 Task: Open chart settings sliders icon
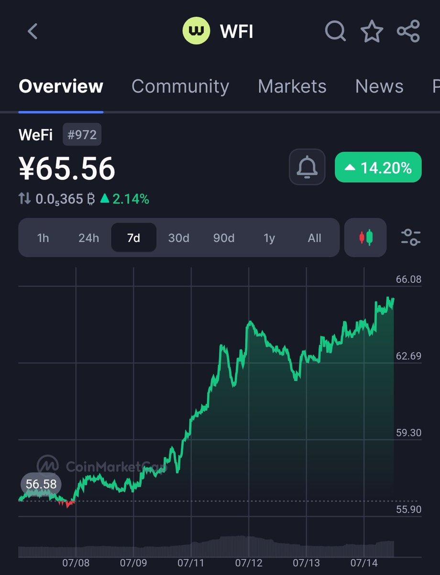tap(410, 238)
